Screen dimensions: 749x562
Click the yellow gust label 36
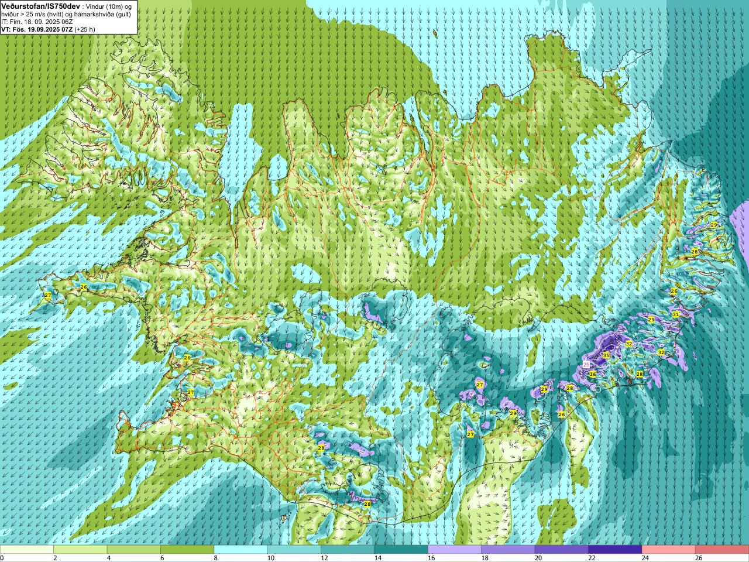[592, 374]
